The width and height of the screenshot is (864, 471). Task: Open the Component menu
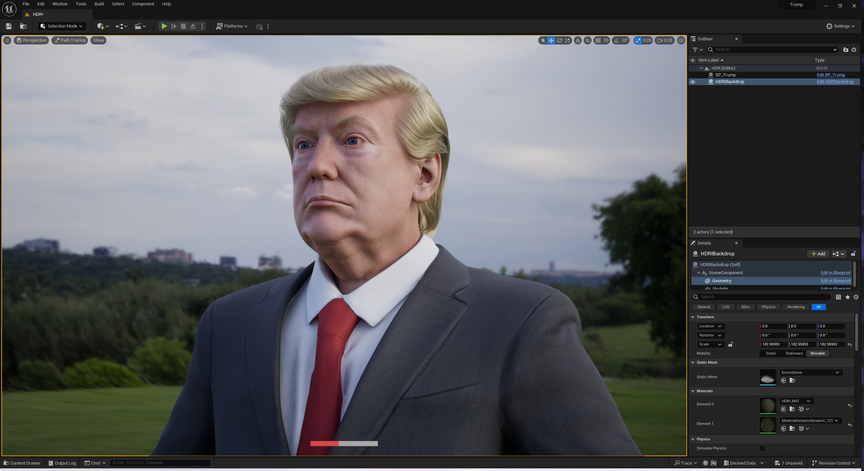(x=143, y=4)
